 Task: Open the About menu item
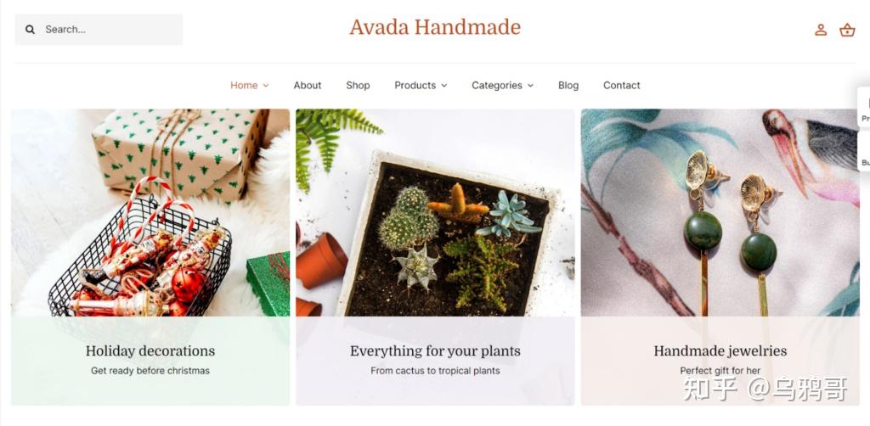308,86
